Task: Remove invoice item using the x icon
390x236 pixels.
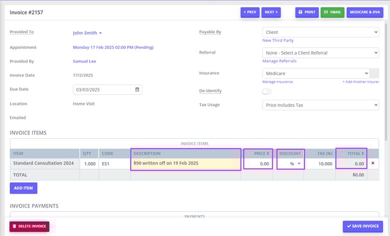Action: 373,163
